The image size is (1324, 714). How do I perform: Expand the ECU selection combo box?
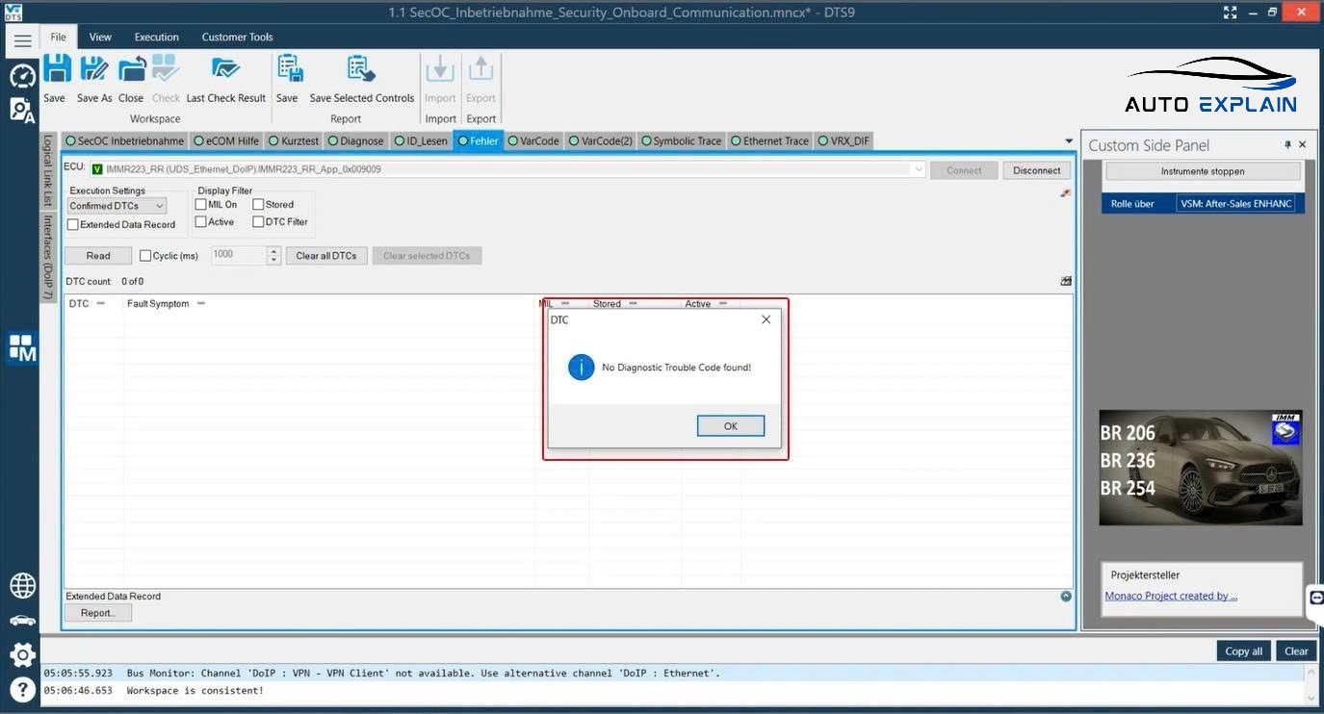[918, 170]
